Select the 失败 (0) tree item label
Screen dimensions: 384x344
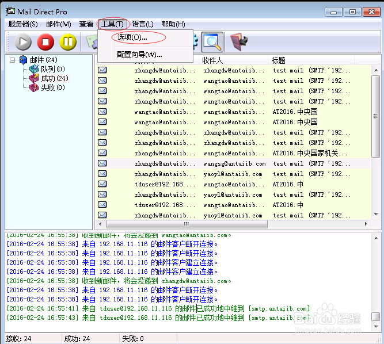tap(52, 87)
